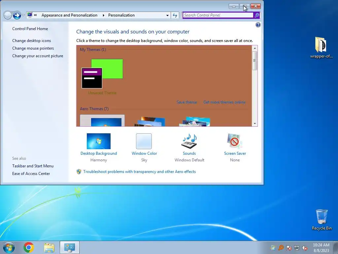338x254 pixels.
Task: Open Desktop Background Harmony icon
Action: (x=98, y=141)
